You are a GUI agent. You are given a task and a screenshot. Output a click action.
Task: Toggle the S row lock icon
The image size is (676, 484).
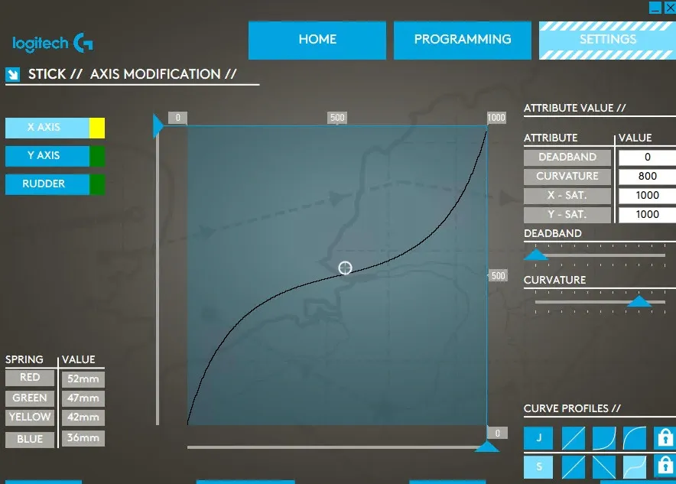[665, 466]
